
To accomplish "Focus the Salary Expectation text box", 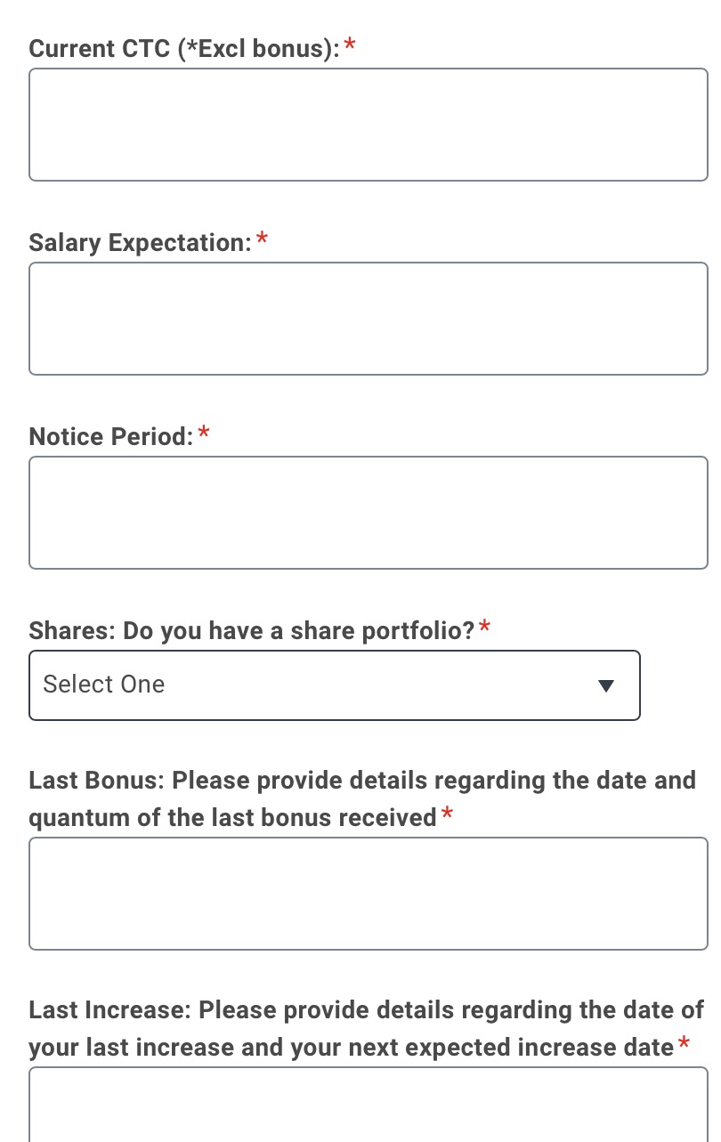I will pos(368,319).
